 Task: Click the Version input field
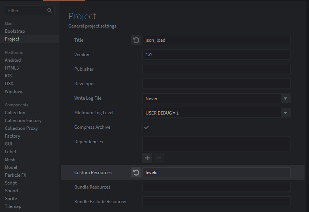pos(216,55)
